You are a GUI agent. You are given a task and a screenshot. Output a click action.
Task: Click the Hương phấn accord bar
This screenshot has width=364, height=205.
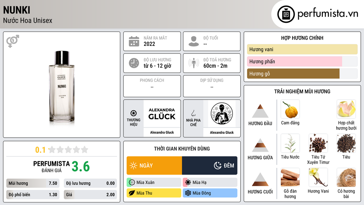click(302, 61)
